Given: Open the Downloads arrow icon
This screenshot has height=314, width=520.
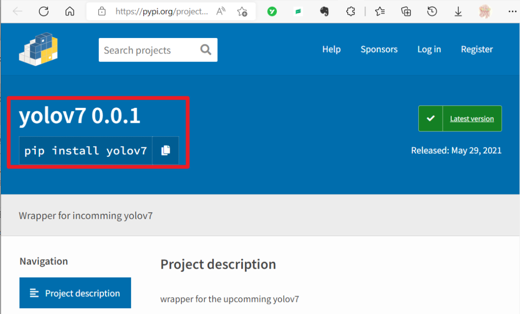Looking at the screenshot, I should point(458,12).
